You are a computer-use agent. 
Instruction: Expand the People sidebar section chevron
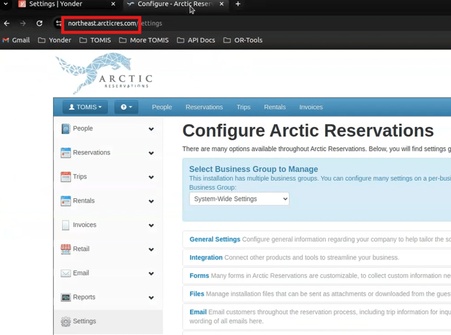click(x=151, y=129)
